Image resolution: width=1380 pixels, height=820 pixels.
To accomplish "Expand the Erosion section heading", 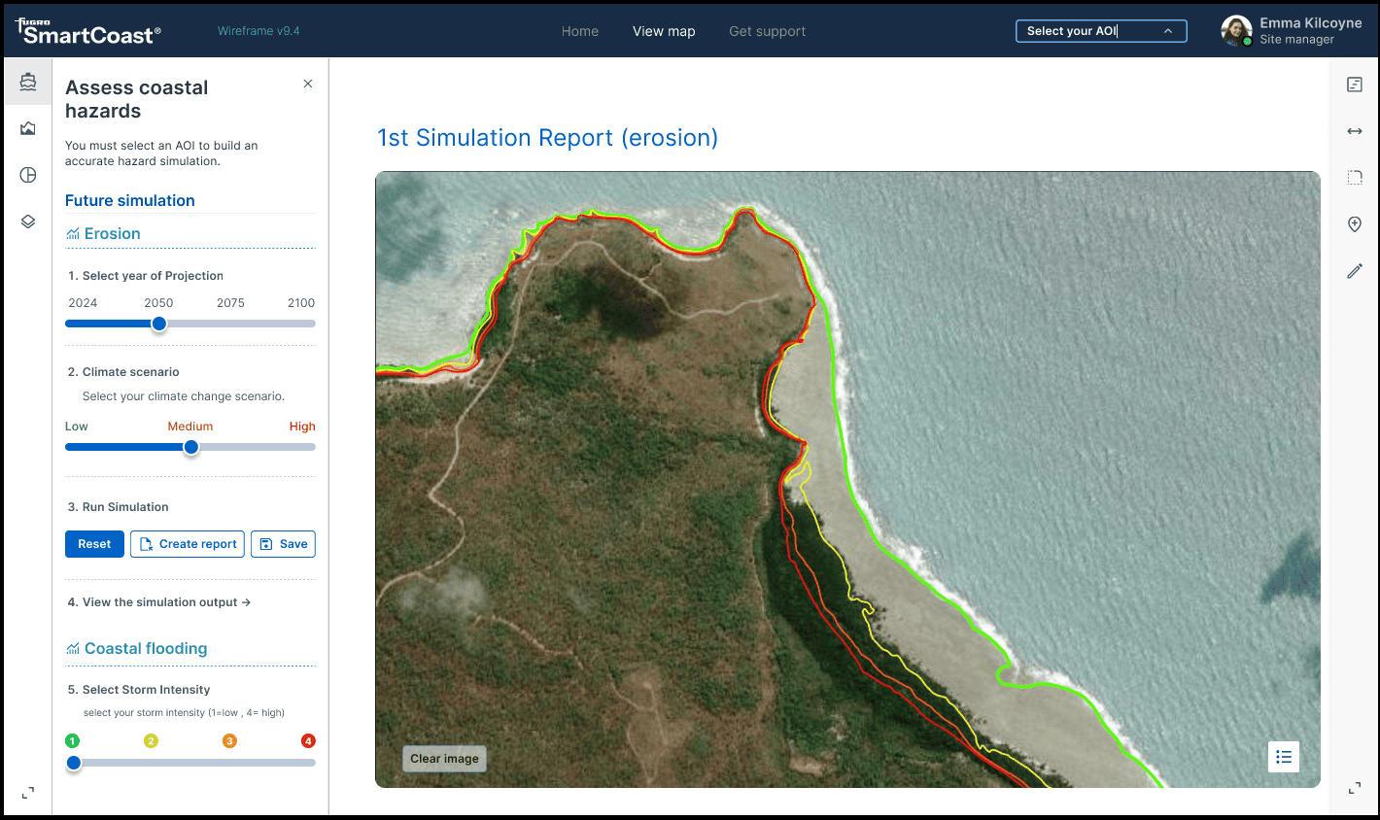I will coord(112,234).
